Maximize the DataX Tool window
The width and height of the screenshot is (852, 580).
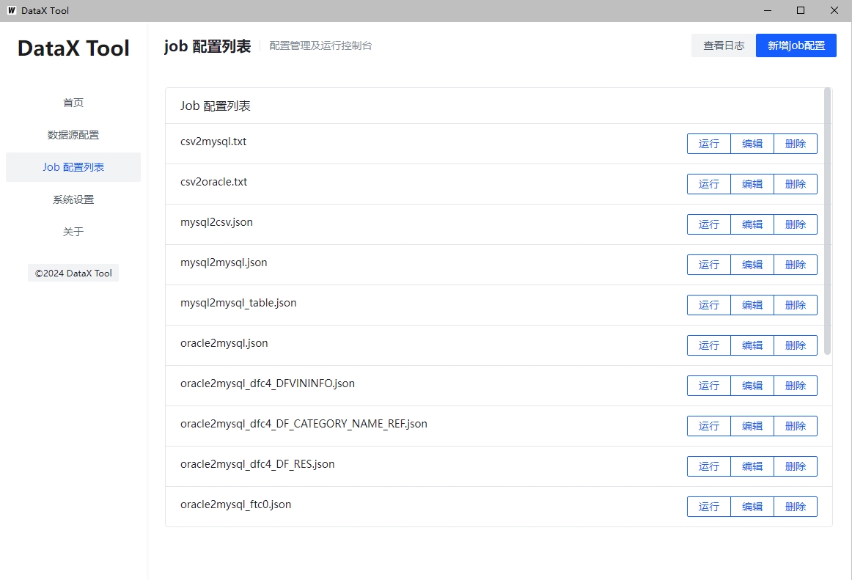[x=801, y=10]
